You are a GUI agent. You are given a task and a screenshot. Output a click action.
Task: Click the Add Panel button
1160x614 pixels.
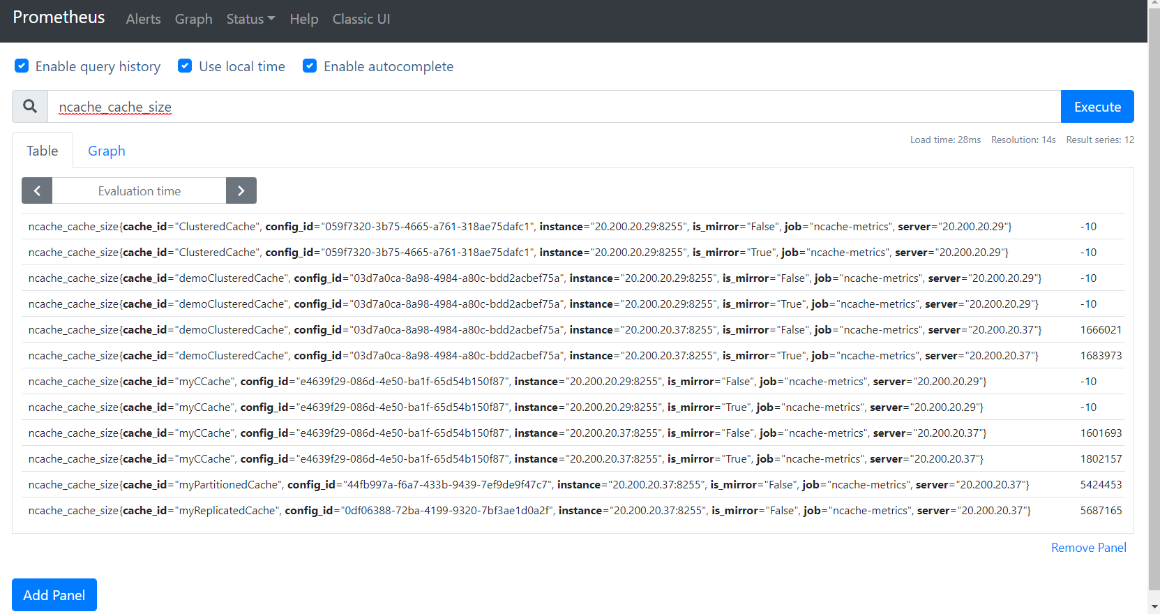click(54, 594)
